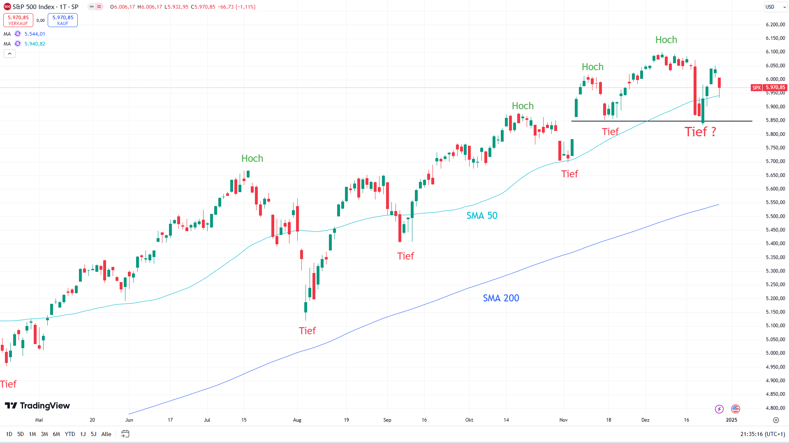Viewport: 789px width, 443px height.
Task: Select the 5J time range
Action: 93,434
